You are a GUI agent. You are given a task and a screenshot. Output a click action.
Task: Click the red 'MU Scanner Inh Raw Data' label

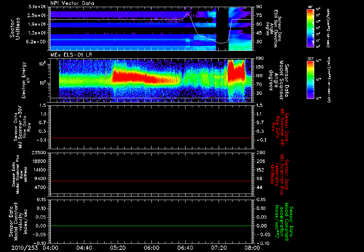(x=280, y=127)
